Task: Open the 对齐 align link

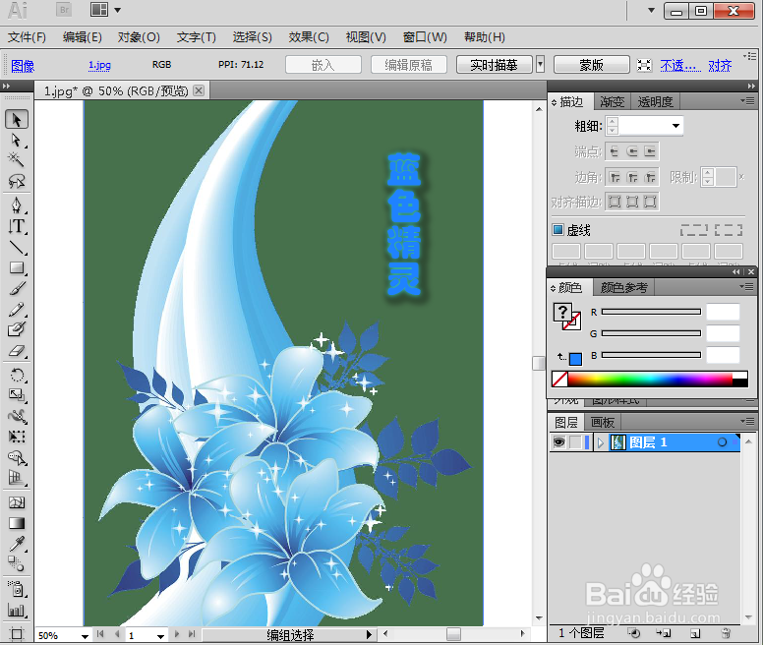Action: [720, 65]
